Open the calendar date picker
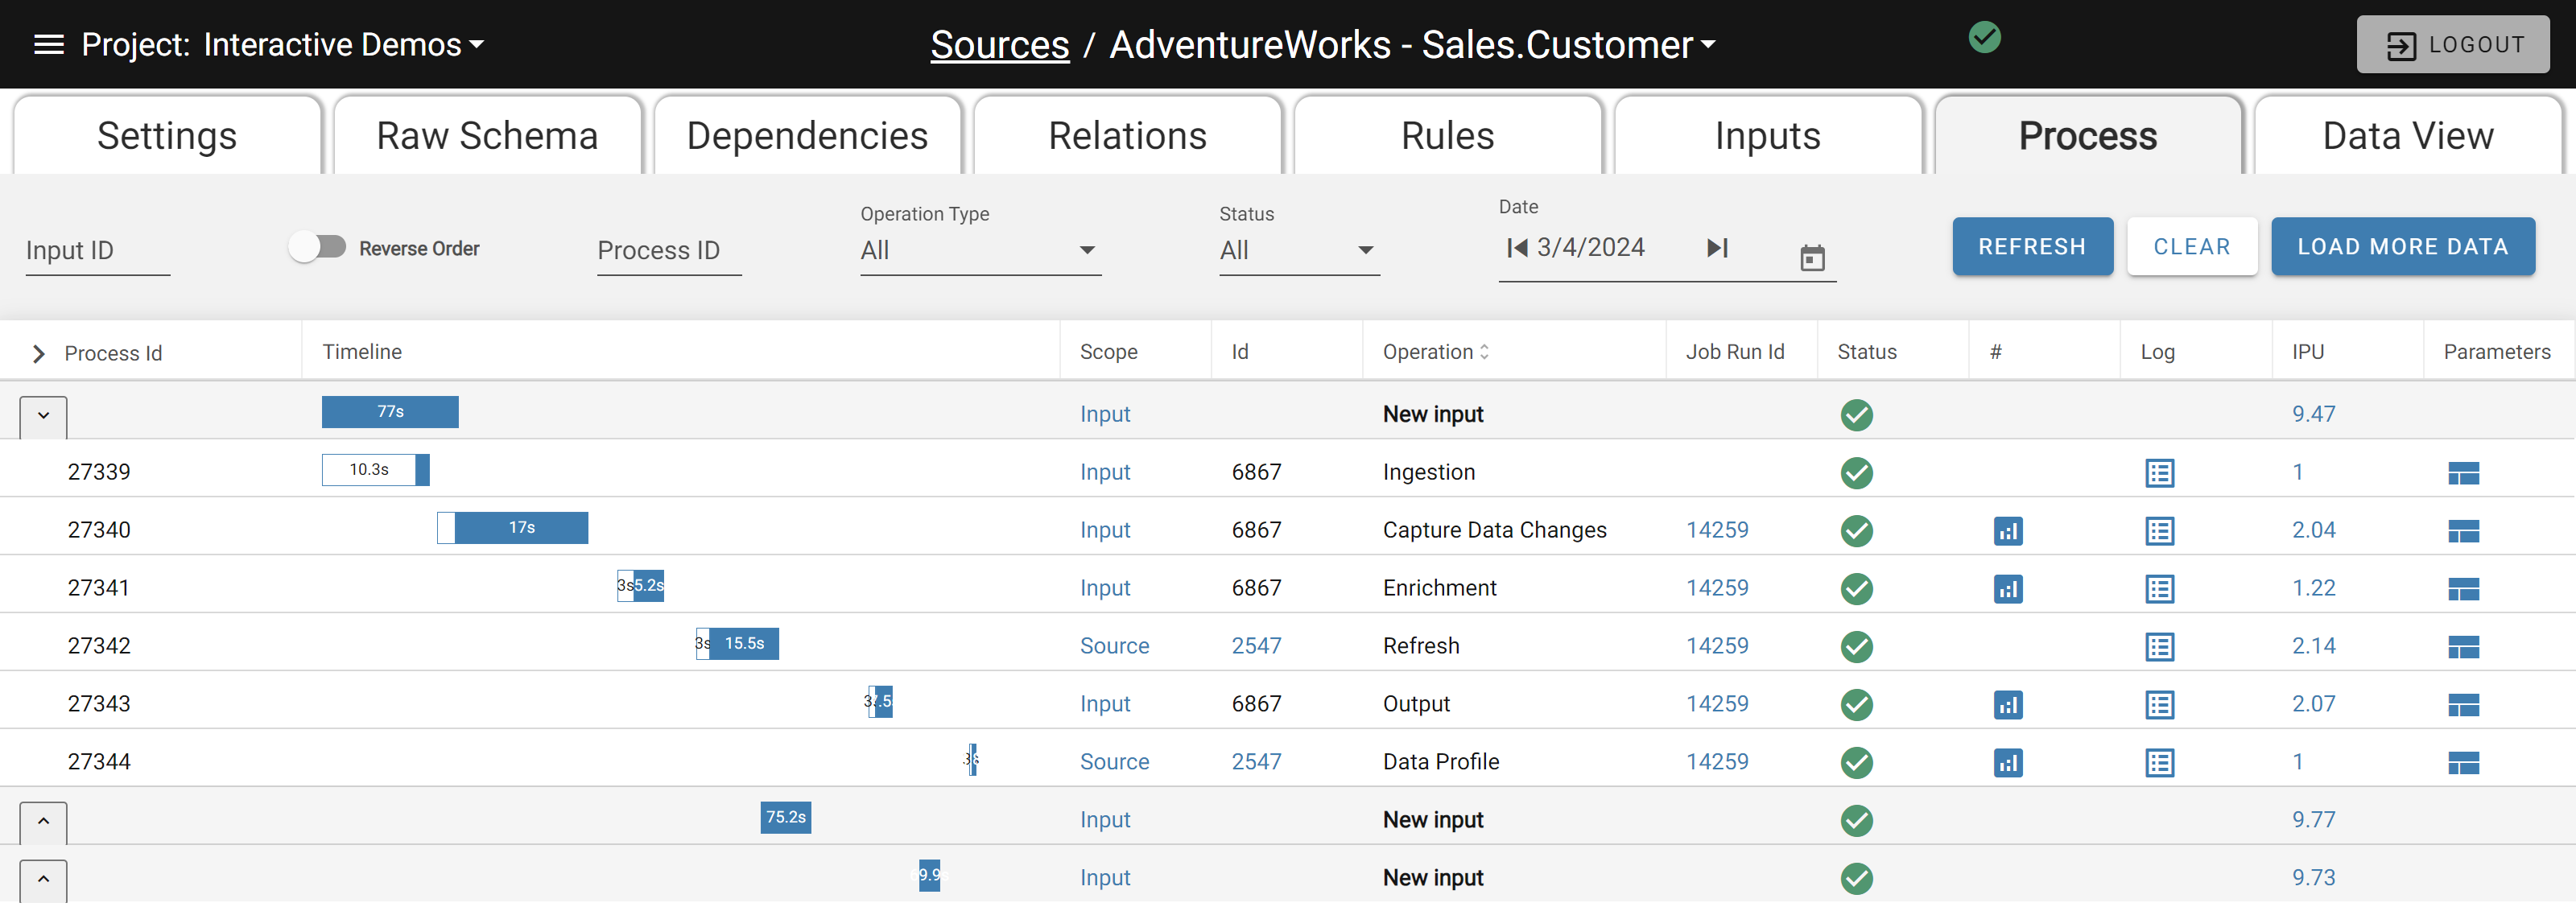The height and width of the screenshot is (907, 2576). (x=1813, y=257)
